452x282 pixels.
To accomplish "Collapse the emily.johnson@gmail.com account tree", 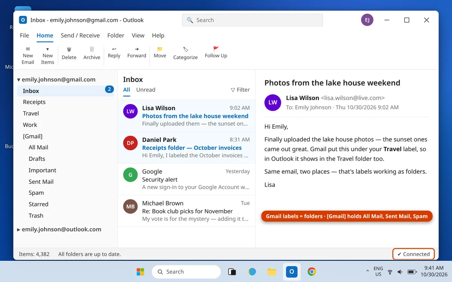I will [x=19, y=80].
